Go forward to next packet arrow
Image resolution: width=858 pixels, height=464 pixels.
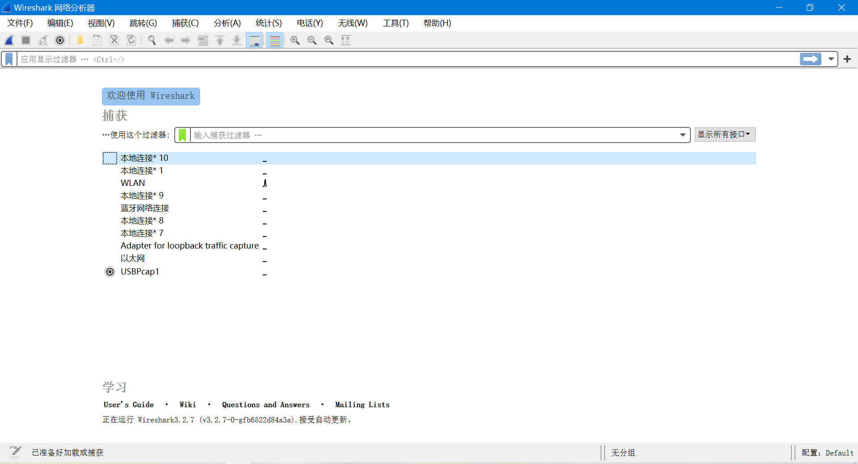click(186, 40)
